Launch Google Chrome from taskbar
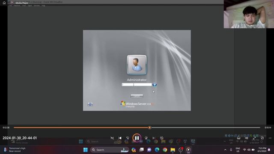The height and width of the screenshot is (154, 274). pos(165,150)
